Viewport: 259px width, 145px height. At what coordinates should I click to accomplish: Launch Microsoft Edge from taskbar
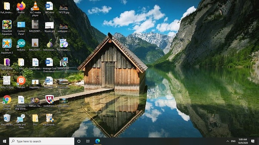98,141
